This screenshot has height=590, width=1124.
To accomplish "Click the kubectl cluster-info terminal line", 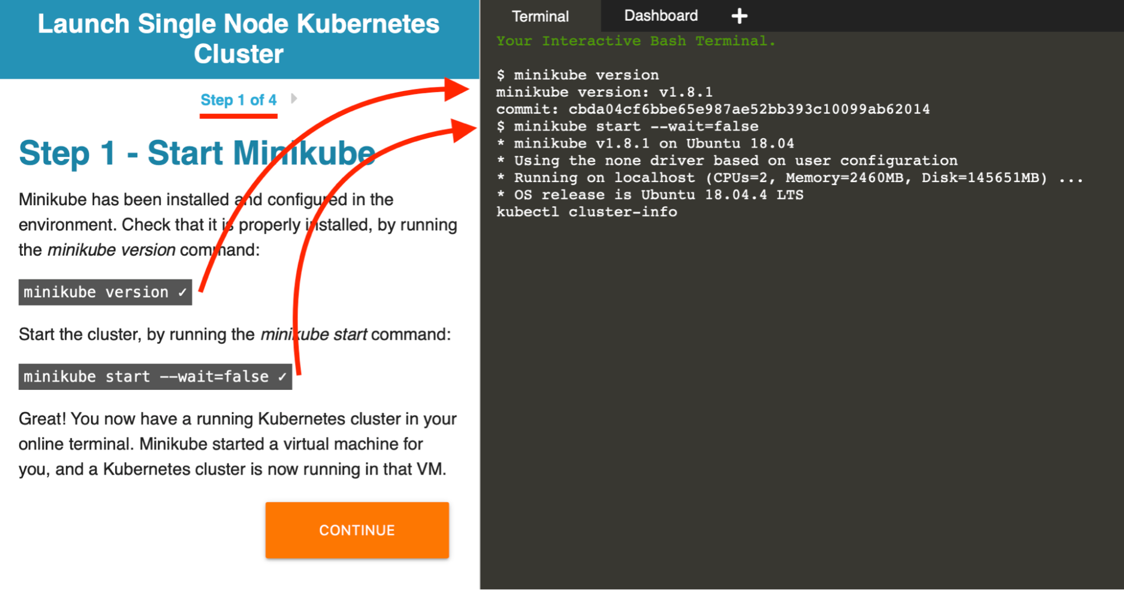I will (x=586, y=212).
